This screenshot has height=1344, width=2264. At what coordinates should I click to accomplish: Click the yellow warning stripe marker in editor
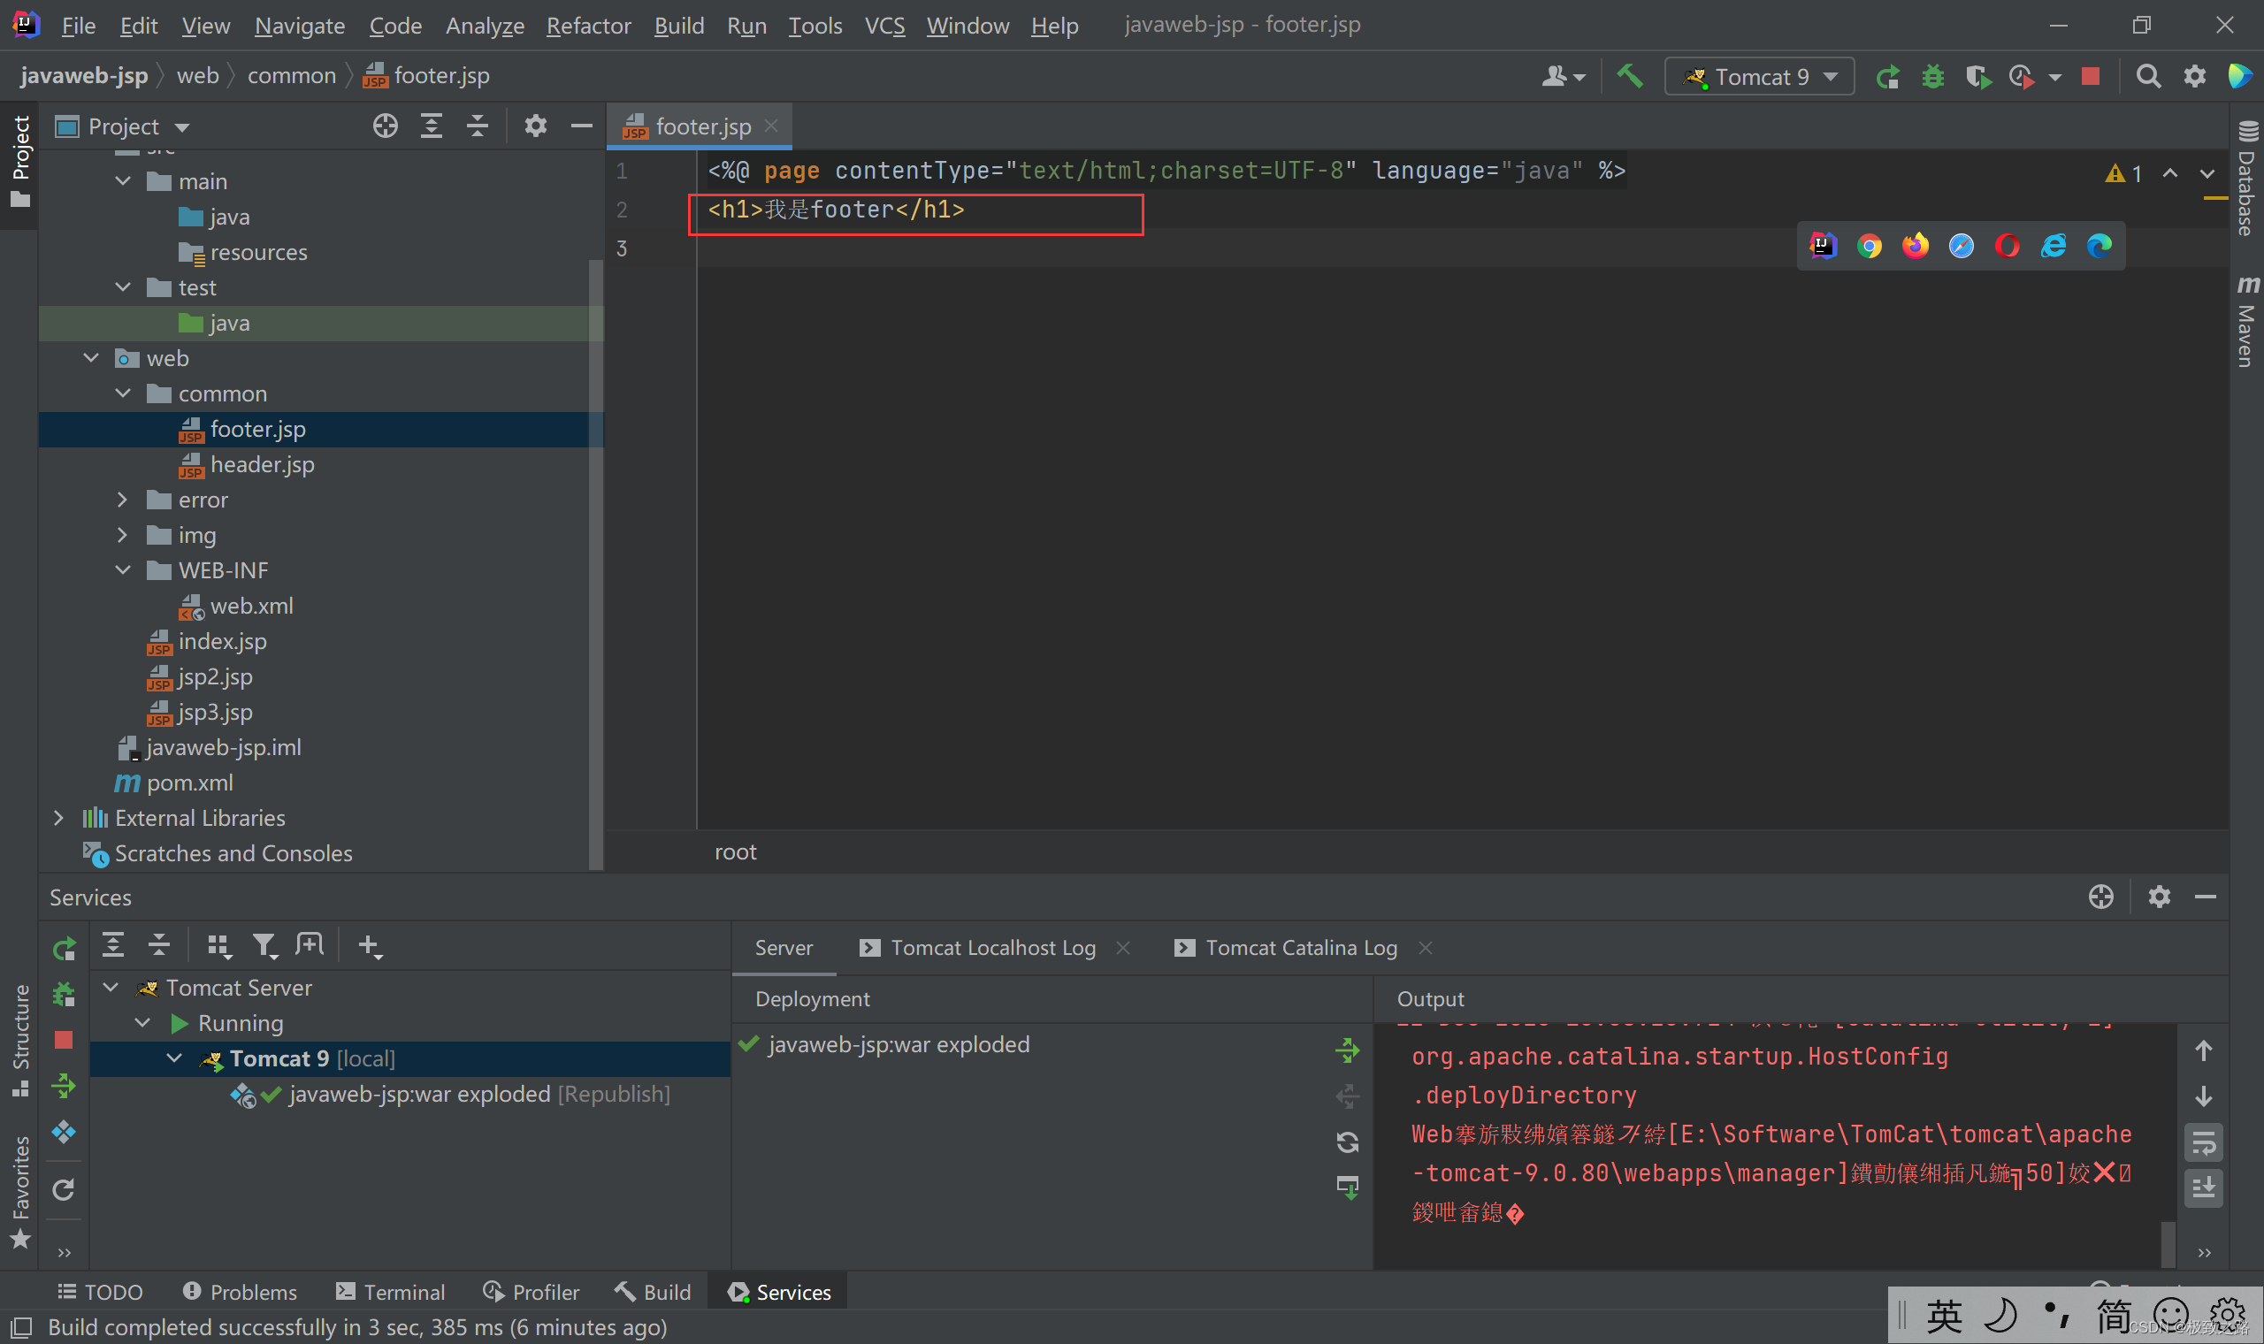point(2215,198)
